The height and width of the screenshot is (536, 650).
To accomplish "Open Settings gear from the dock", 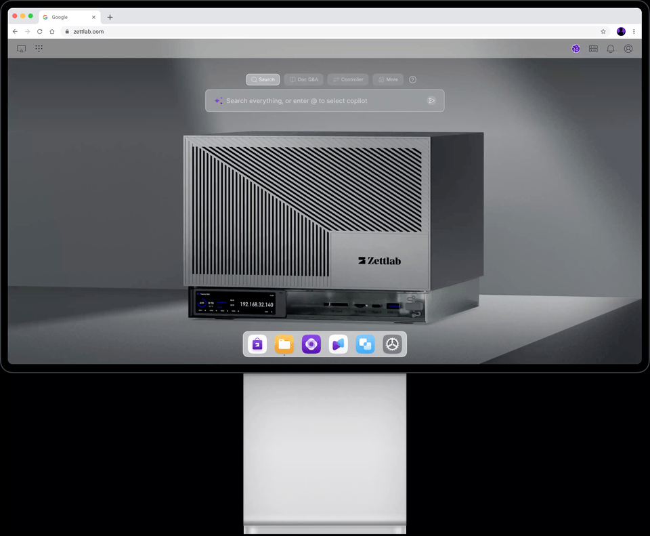I will click(392, 344).
